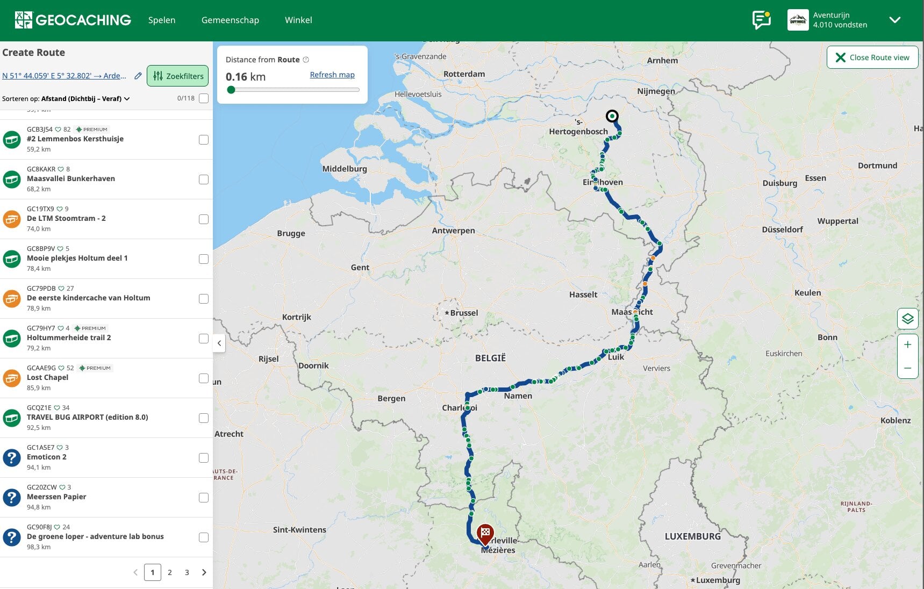
Task: Collapse the cache list side panel
Action: 219,343
